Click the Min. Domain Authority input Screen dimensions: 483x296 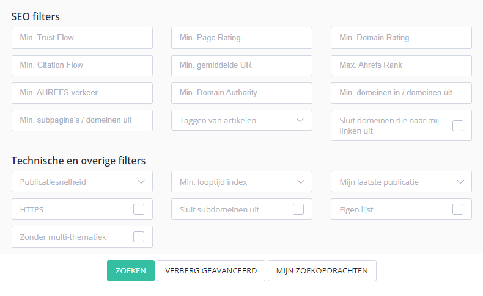(242, 93)
